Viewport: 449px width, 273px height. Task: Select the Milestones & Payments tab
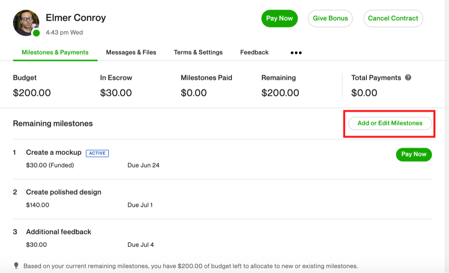click(55, 52)
